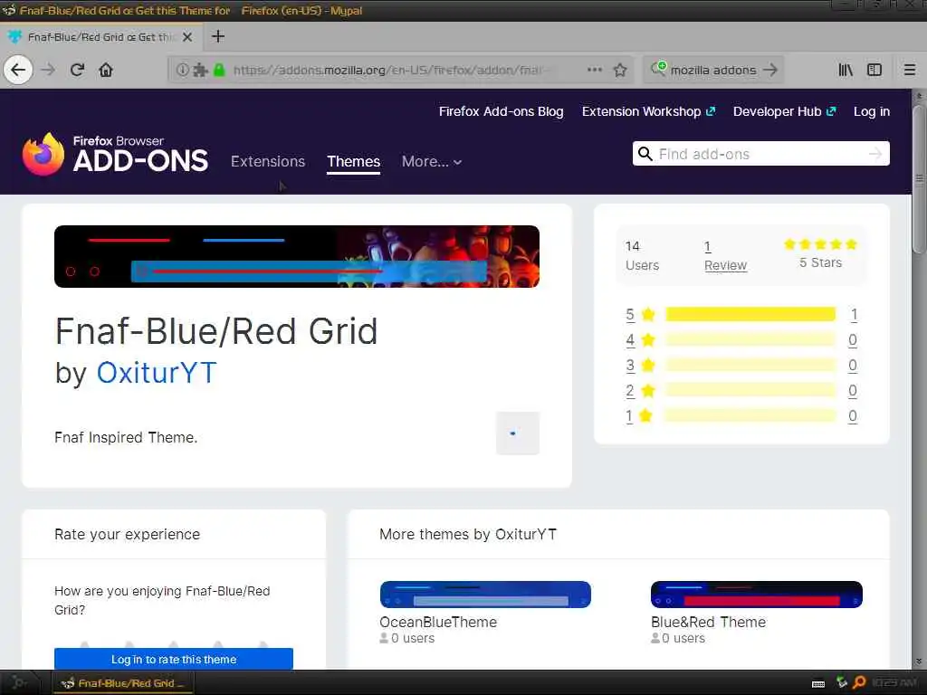927x695 pixels.
Task: Click the orange search icon in system tray
Action: coord(859,682)
